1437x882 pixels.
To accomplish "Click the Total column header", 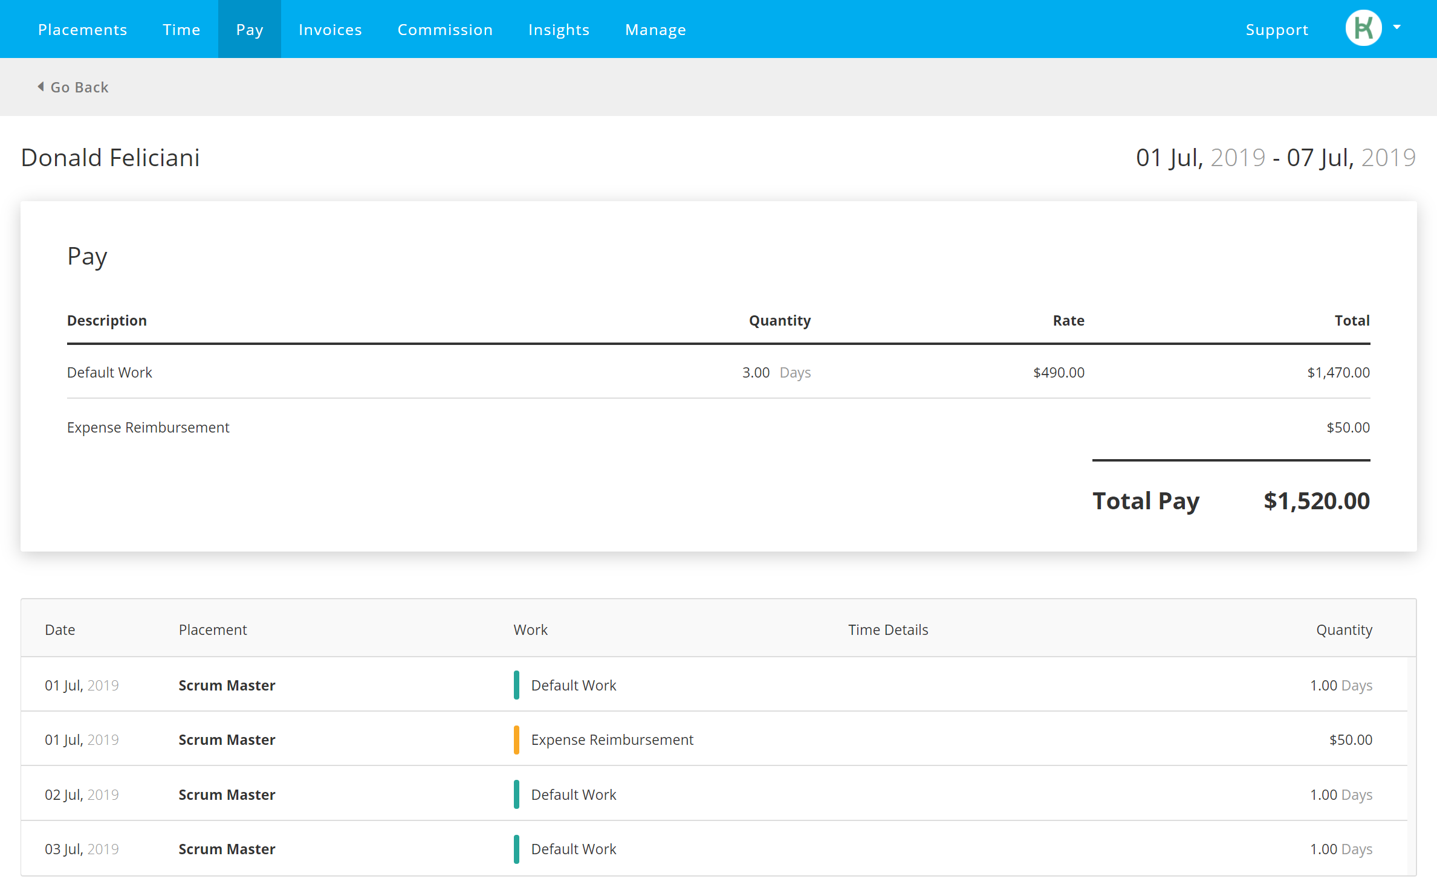I will coord(1352,321).
